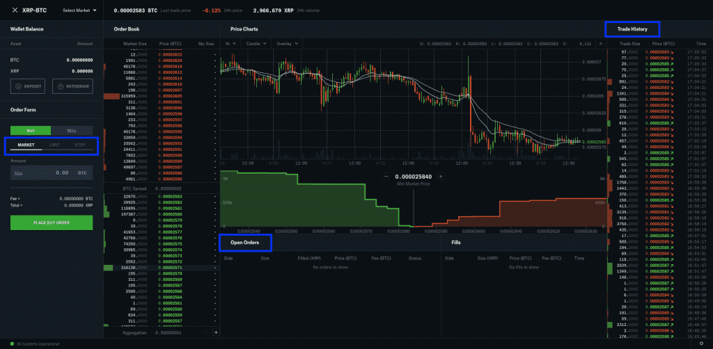Click the Max link in Amount field
This screenshot has height=349, width=713.
18,173
